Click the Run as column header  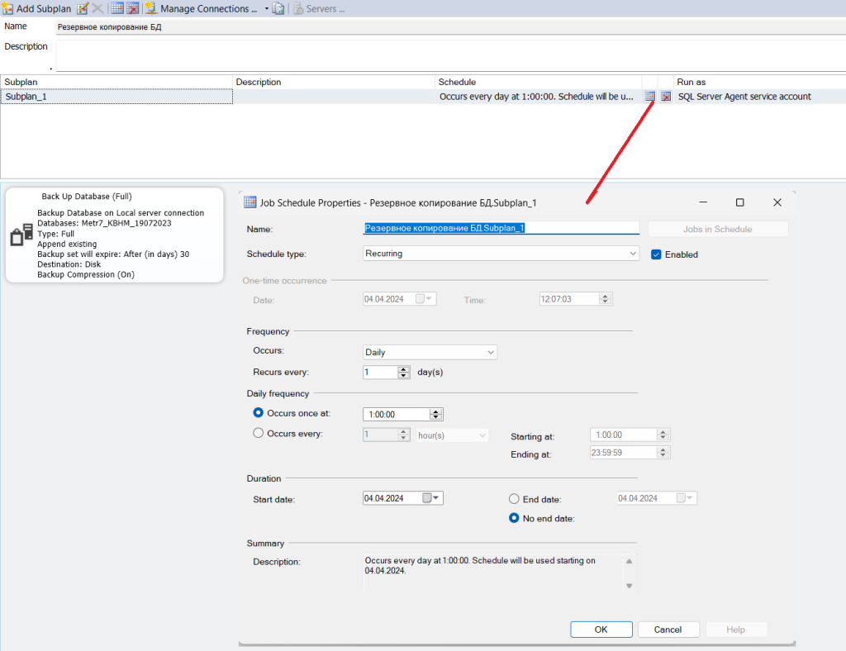pos(760,82)
